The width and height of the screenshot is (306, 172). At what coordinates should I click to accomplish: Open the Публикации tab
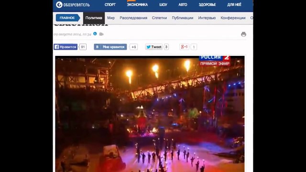[x=183, y=18]
